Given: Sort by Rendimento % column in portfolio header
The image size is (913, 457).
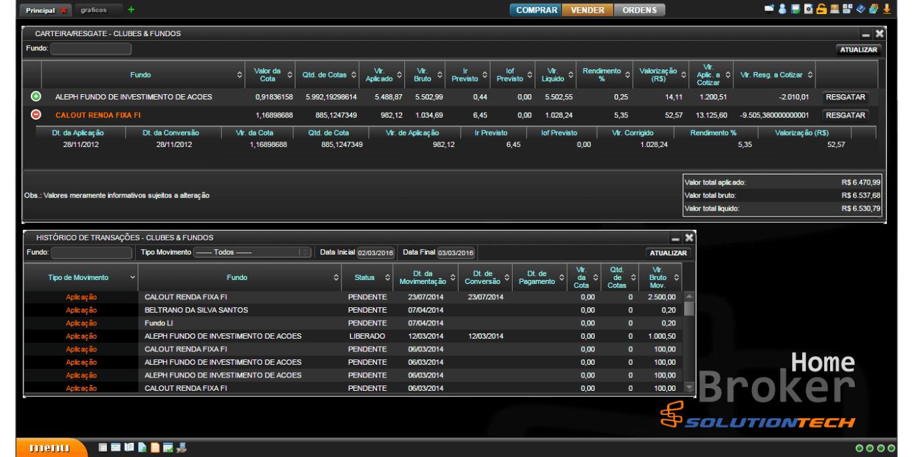Looking at the screenshot, I should [x=628, y=75].
